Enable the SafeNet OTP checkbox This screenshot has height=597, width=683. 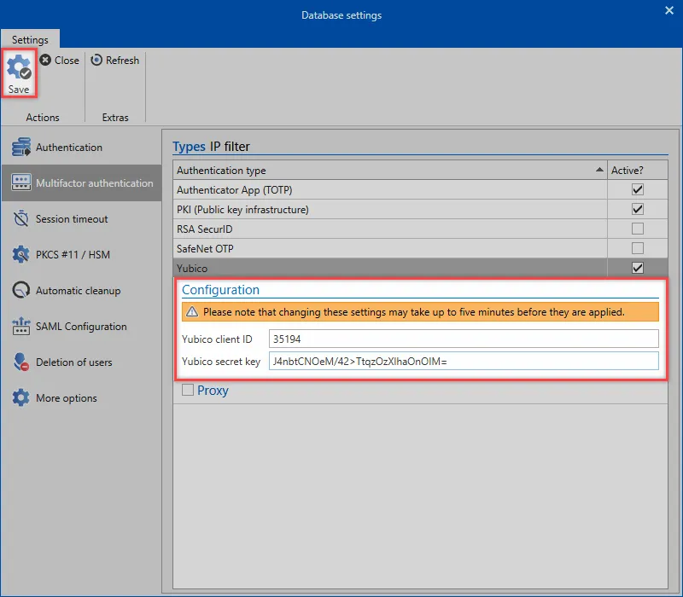point(637,248)
